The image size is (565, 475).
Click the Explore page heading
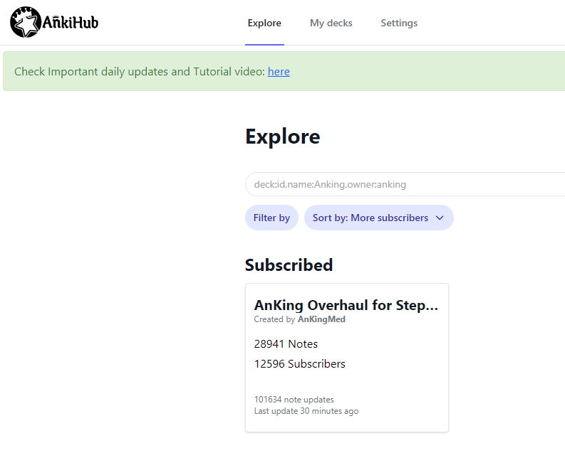[282, 137]
